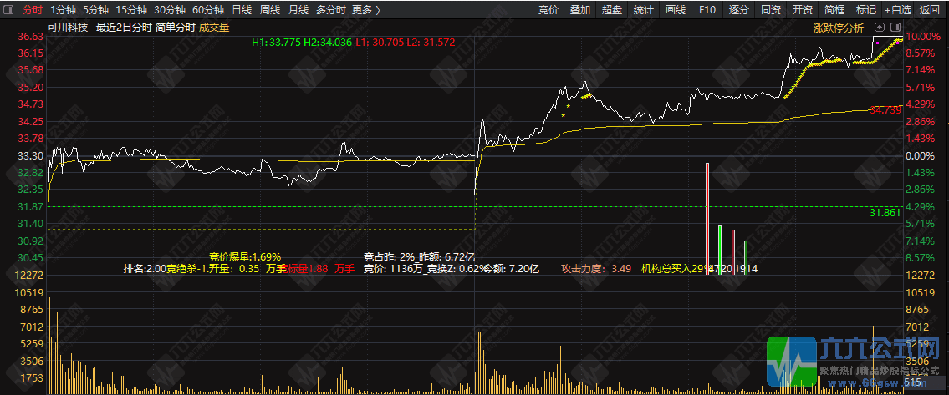Screen dimensions: 949x395
Task: Click the tall red bar in the chart
Action: pyautogui.click(x=707, y=218)
